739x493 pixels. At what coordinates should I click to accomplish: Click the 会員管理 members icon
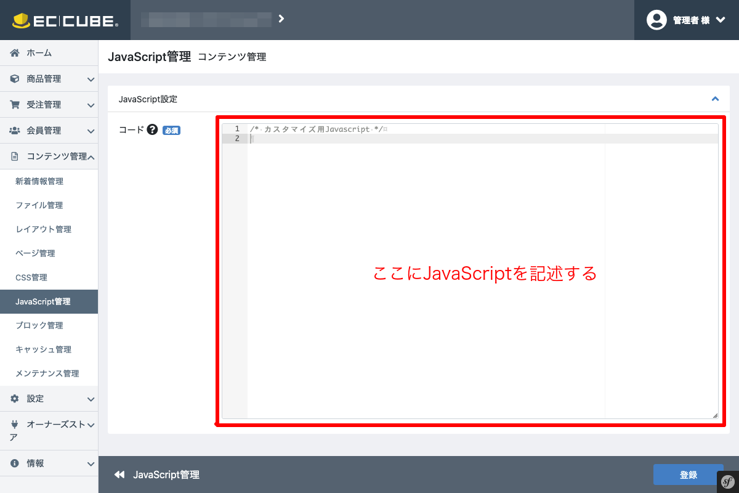14,130
